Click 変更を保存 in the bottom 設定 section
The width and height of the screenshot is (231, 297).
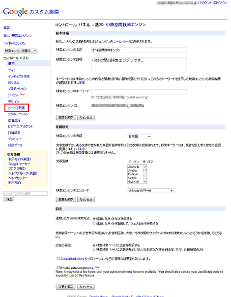pos(66,287)
